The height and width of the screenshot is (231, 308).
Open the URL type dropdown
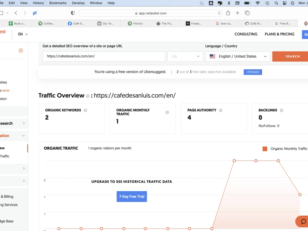tap(185, 56)
